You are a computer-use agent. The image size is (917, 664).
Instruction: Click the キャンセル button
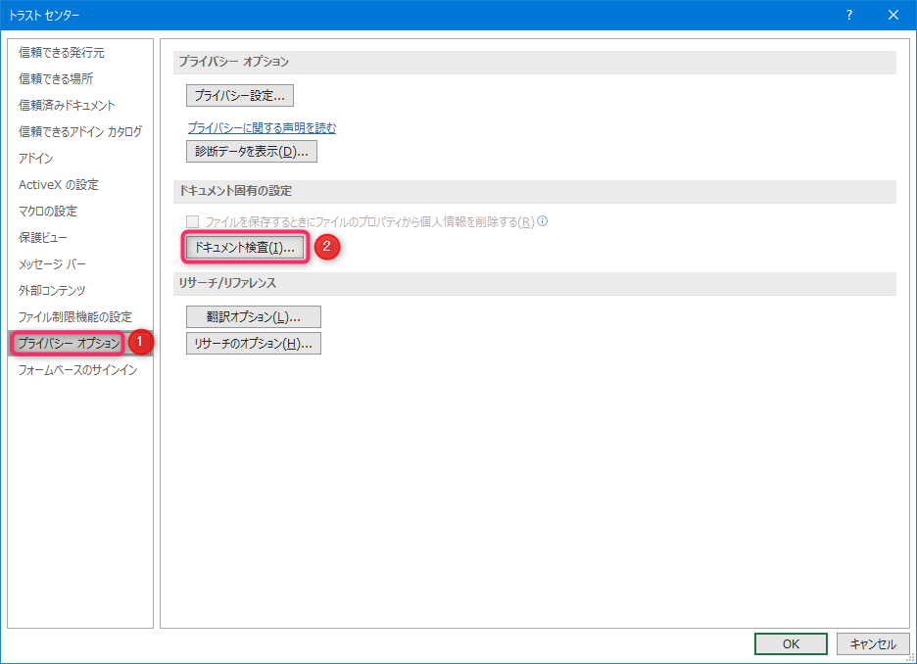[x=873, y=644]
